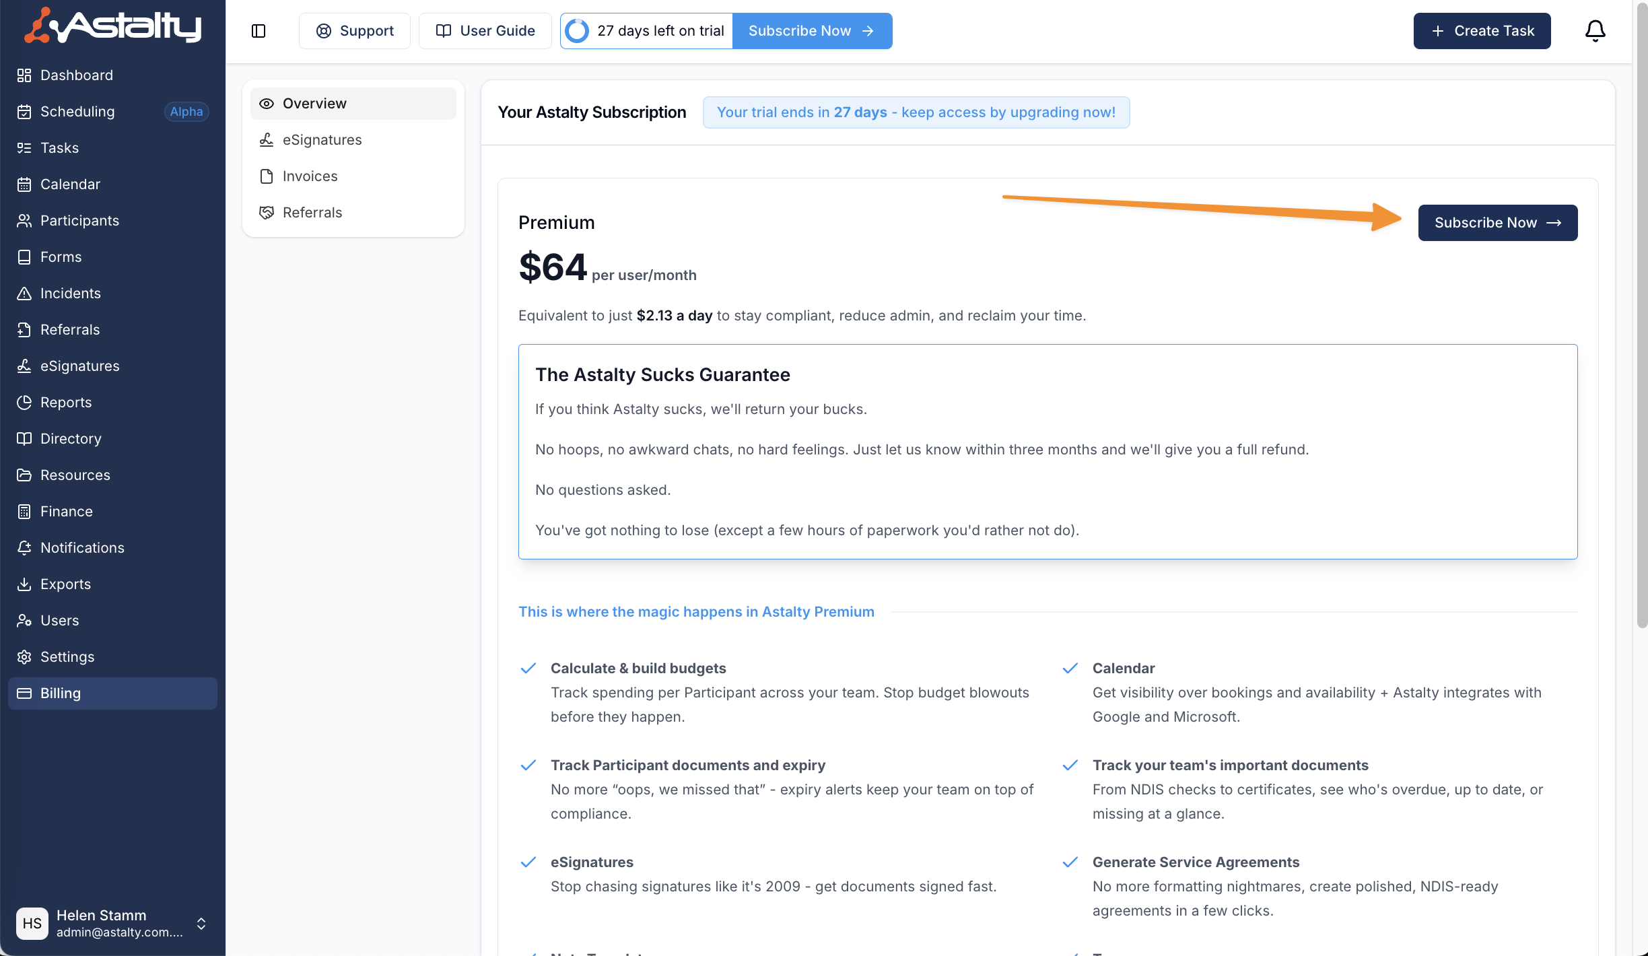The width and height of the screenshot is (1648, 956).
Task: Click the checkmark beside Calendar feature
Action: click(1070, 668)
